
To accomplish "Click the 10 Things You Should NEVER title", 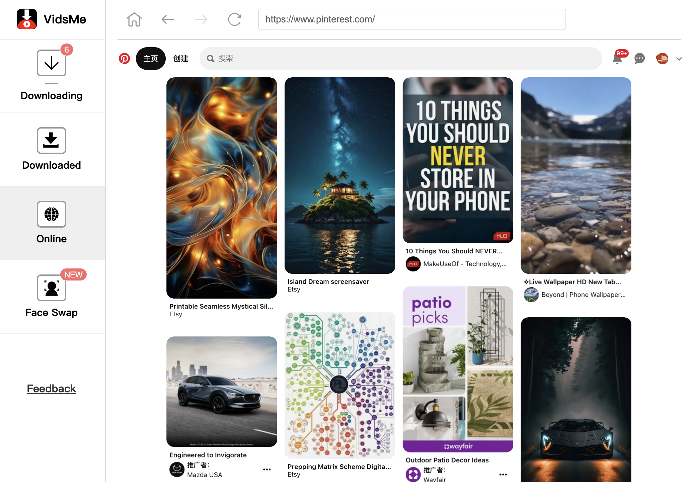I will tap(454, 251).
